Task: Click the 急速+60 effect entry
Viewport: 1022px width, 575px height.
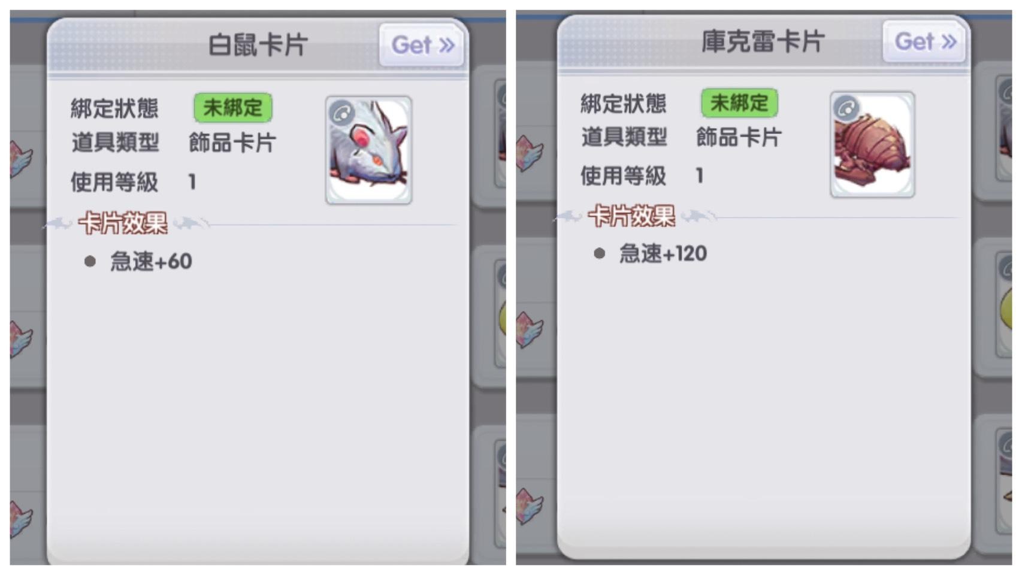Action: tap(151, 261)
